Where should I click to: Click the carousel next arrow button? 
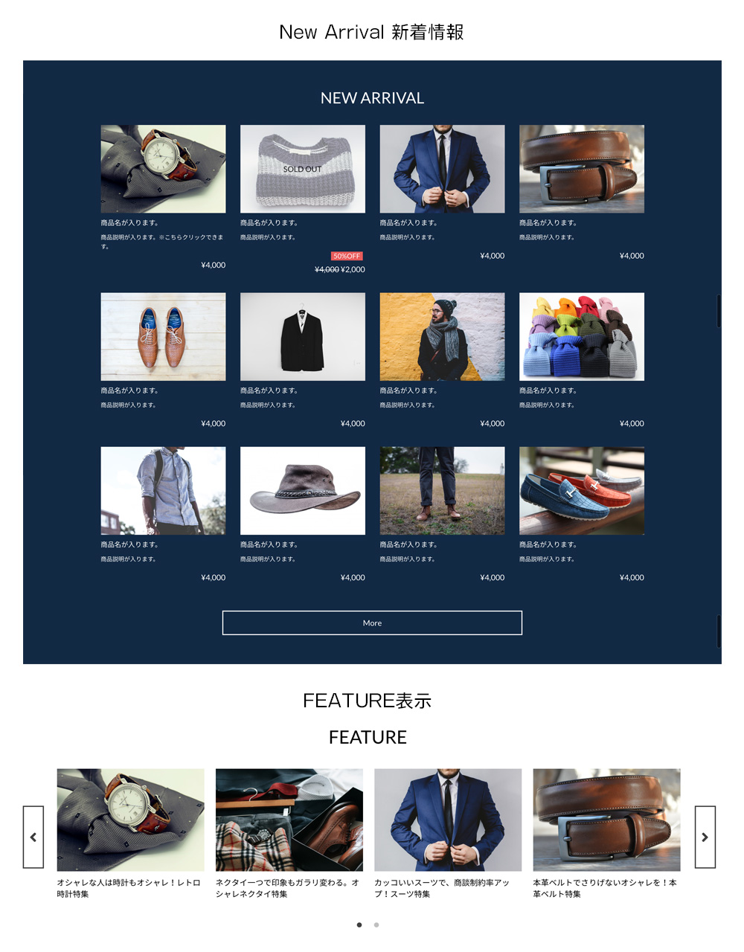(x=705, y=837)
